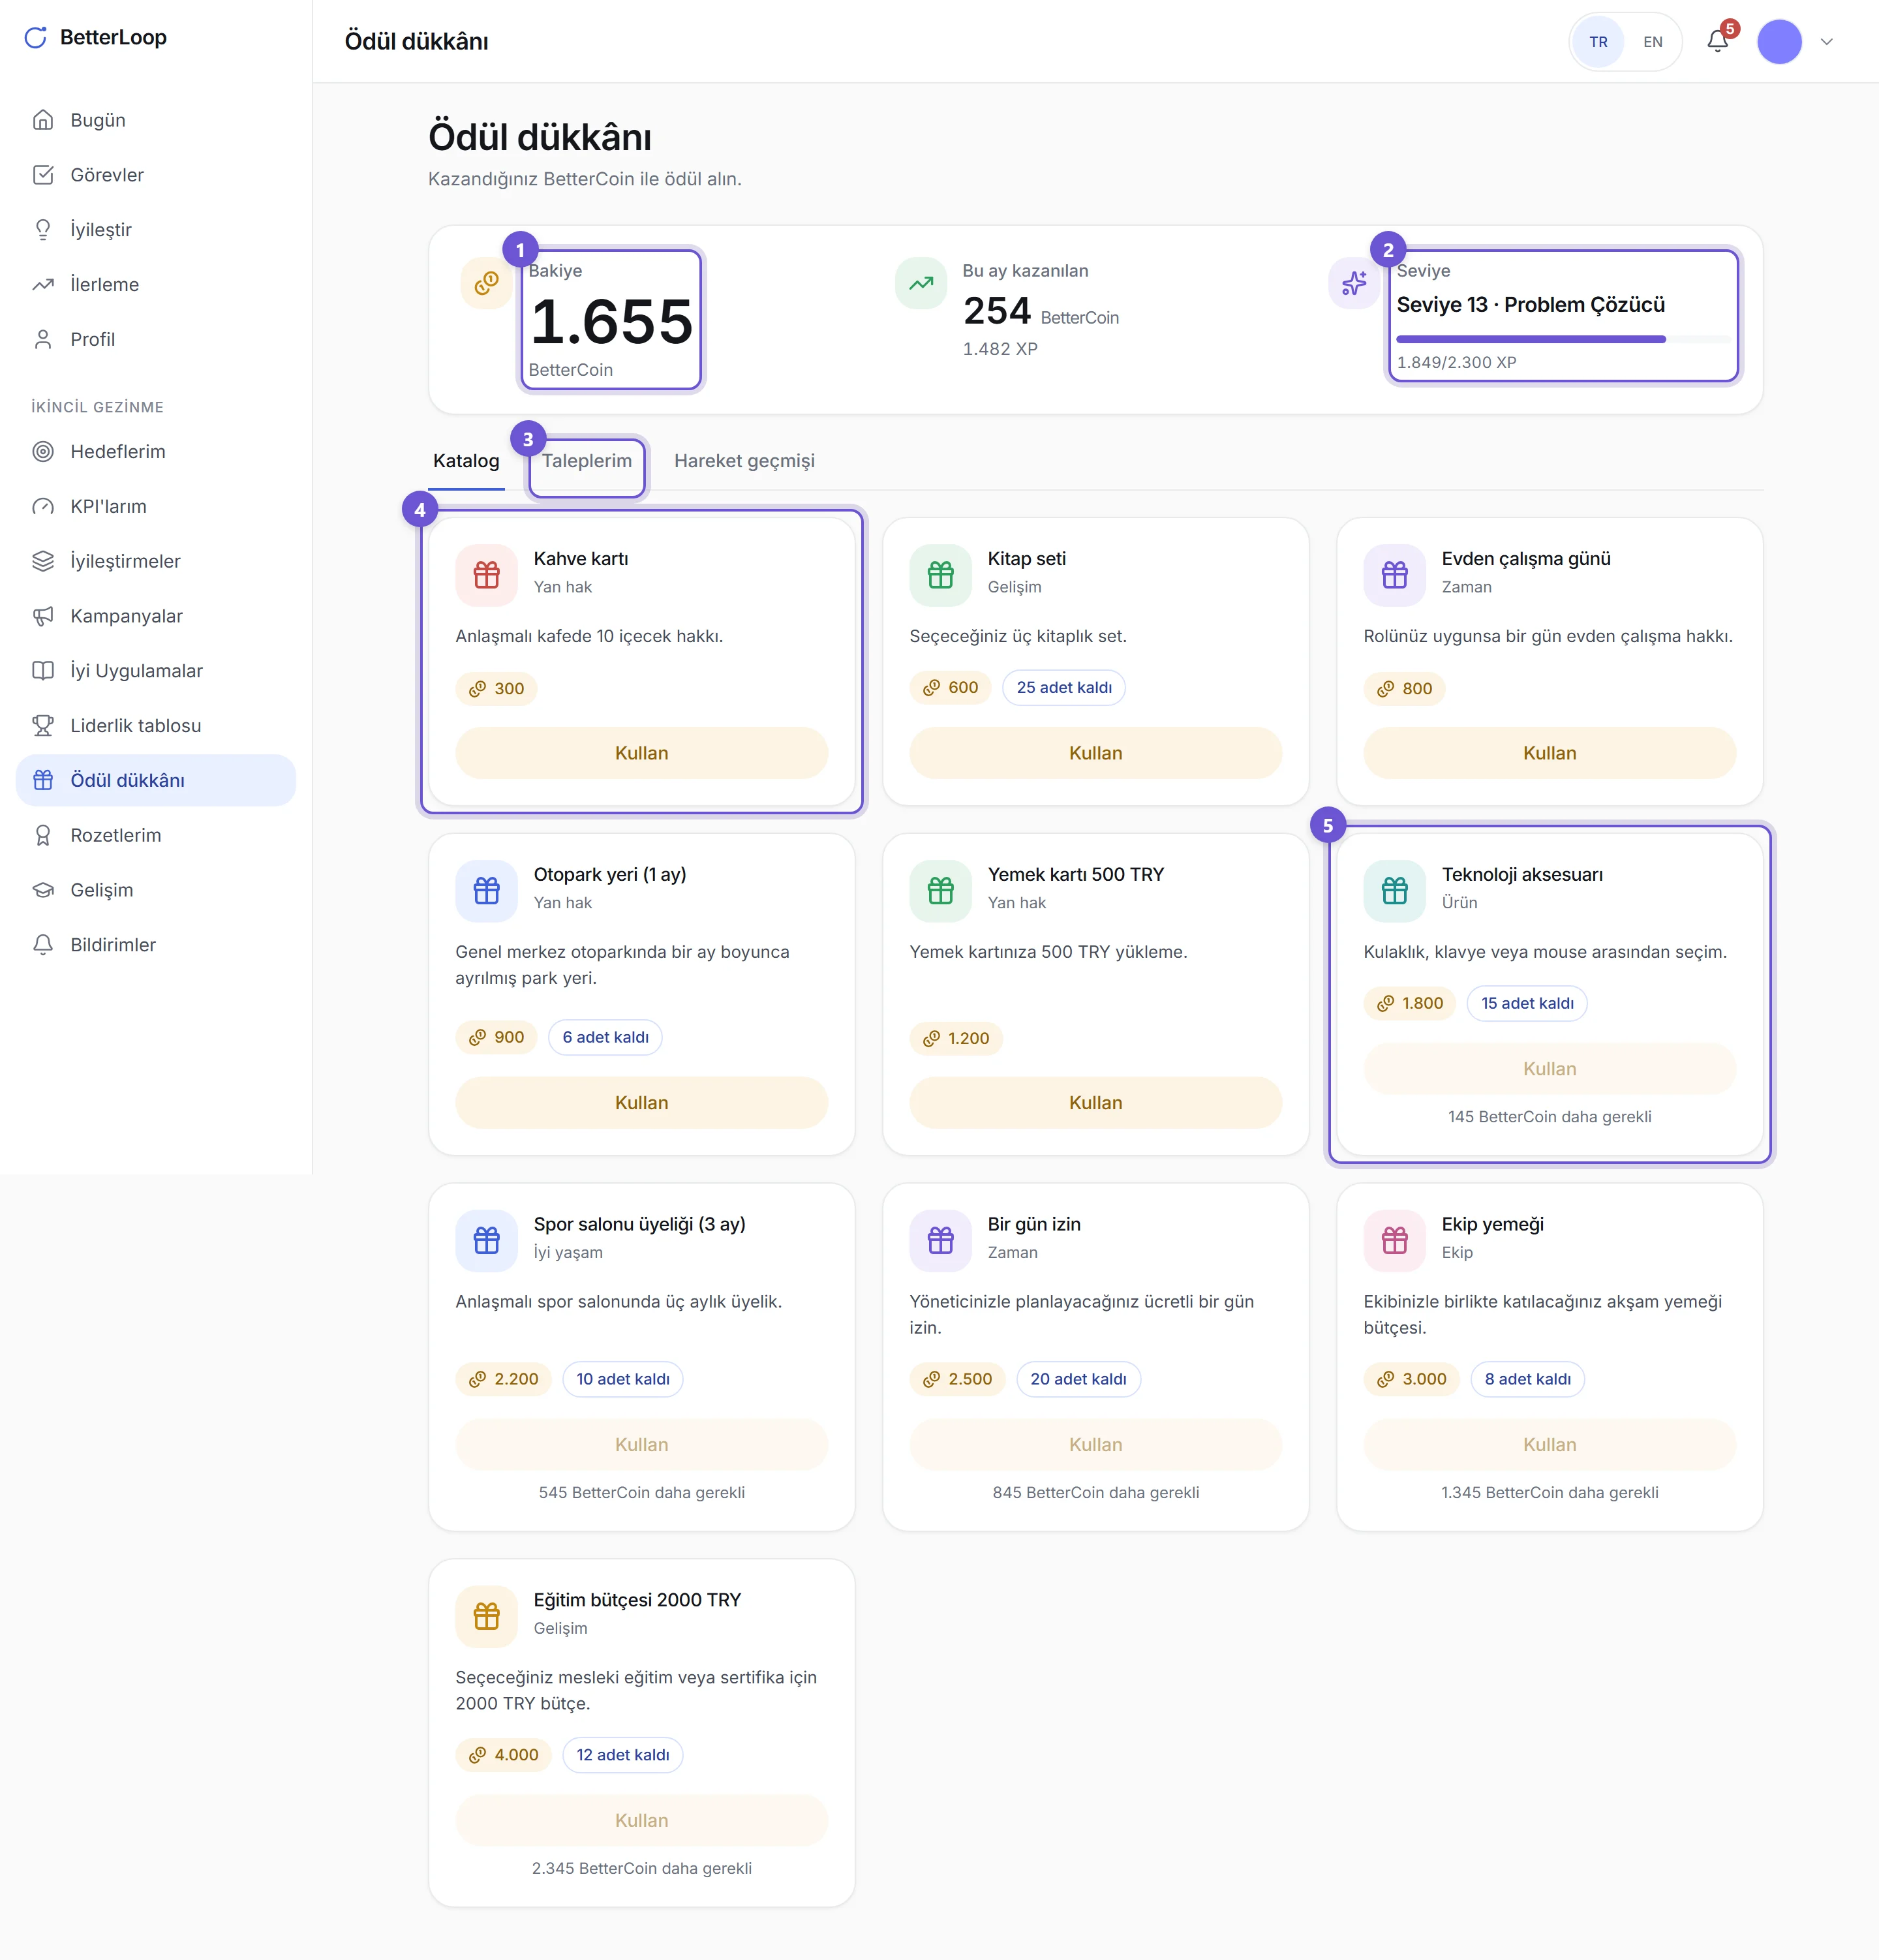1879x1960 pixels.
Task: Click the Hedeflerim target icon
Action: [x=43, y=452]
